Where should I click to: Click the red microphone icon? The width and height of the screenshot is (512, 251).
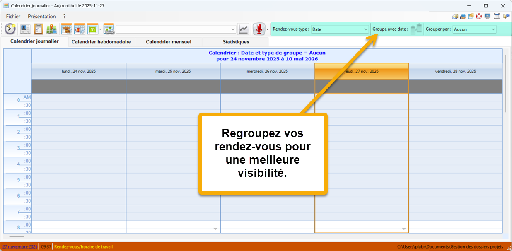[259, 29]
